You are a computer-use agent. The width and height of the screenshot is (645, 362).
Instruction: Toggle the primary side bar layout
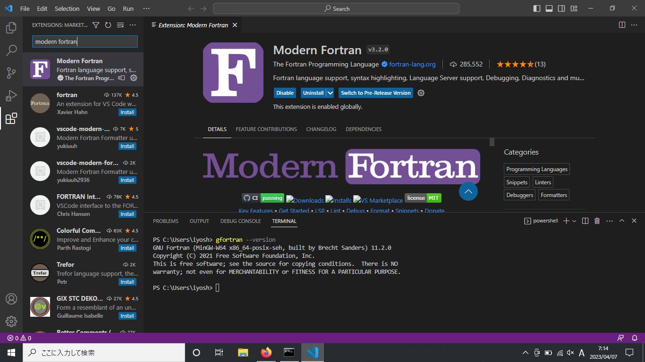pos(537,8)
